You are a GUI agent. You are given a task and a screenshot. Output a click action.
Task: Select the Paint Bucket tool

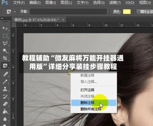click(x=5, y=111)
